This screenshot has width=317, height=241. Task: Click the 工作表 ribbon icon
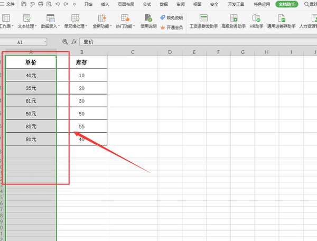pos(6,18)
